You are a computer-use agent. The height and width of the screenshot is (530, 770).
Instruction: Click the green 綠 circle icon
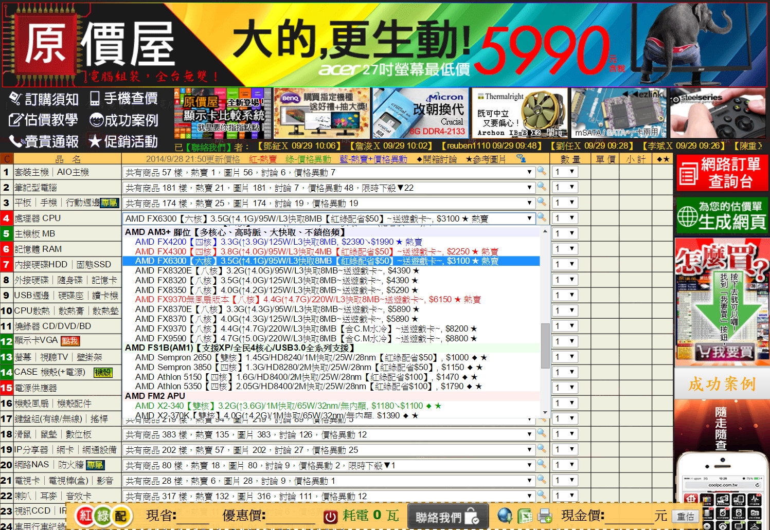103,516
